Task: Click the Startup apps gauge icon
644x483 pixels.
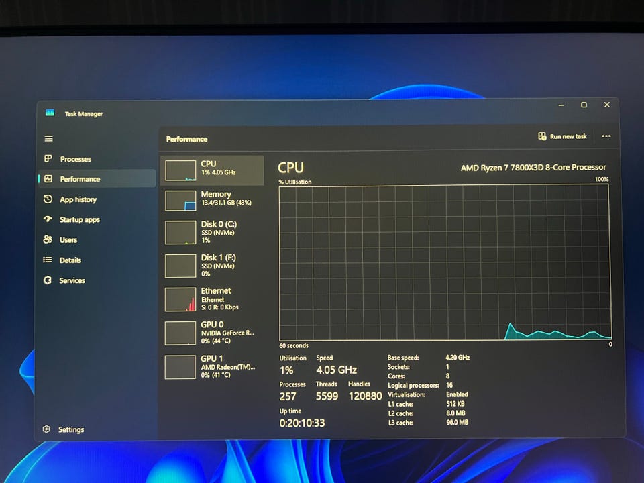Action: [48, 219]
